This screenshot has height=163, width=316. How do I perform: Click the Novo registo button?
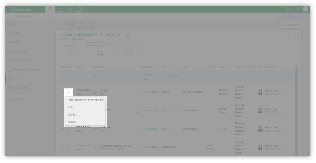point(290,25)
